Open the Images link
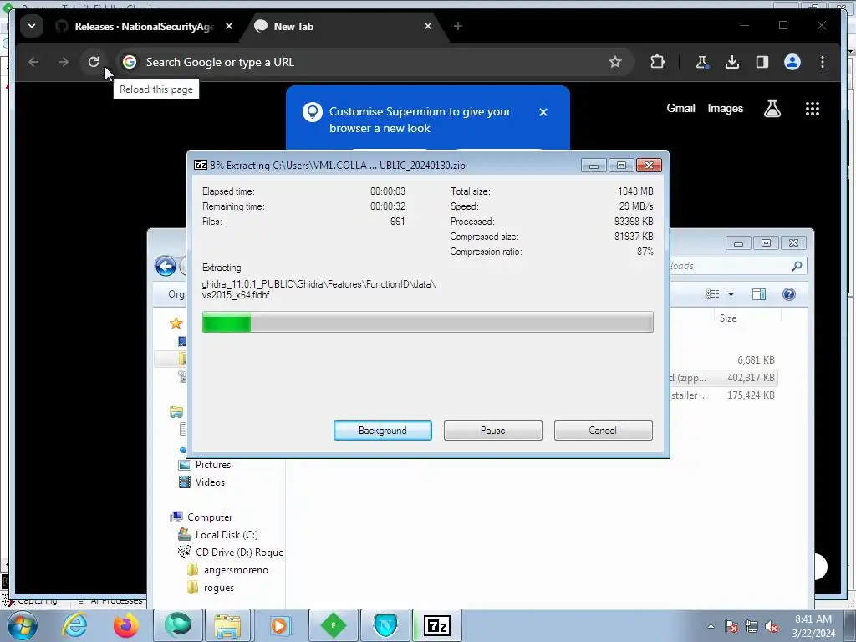Viewport: 856px width, 642px height. tap(725, 108)
